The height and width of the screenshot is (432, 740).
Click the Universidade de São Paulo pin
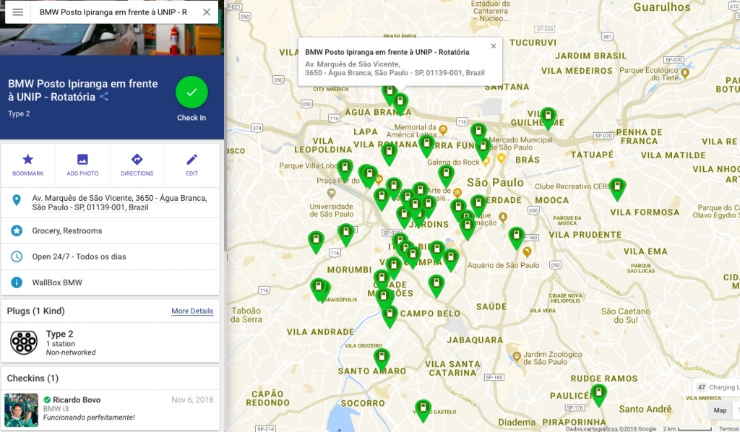pyautogui.click(x=331, y=194)
